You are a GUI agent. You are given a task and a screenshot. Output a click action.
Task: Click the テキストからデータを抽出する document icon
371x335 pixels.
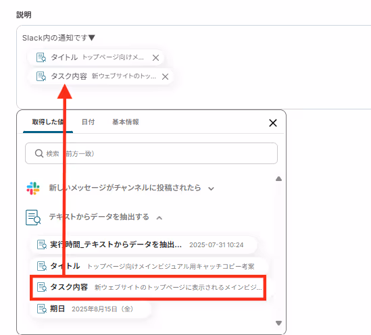33,217
